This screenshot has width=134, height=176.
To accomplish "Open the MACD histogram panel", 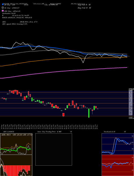I will pyautogui.click(x=16, y=165).
